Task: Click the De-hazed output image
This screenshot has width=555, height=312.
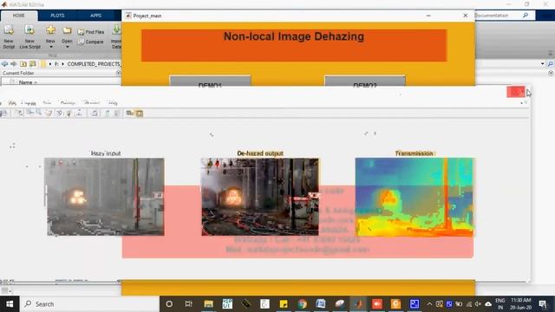Action: (x=260, y=197)
